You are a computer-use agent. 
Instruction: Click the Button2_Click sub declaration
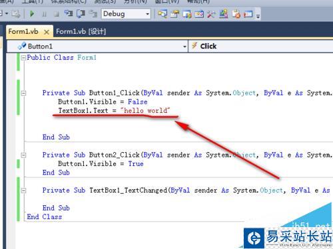coord(188,155)
